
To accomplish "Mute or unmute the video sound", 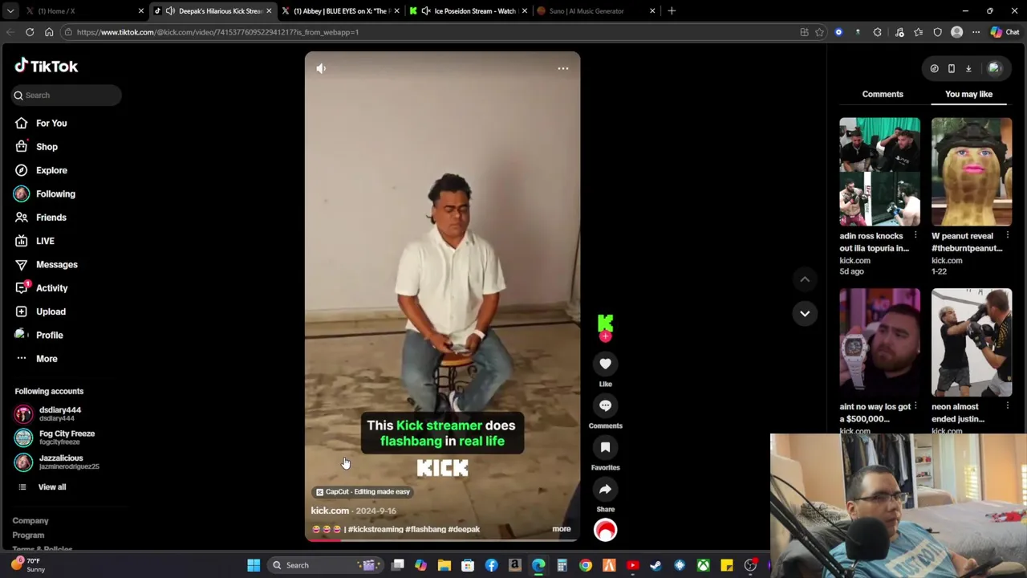I will (321, 69).
